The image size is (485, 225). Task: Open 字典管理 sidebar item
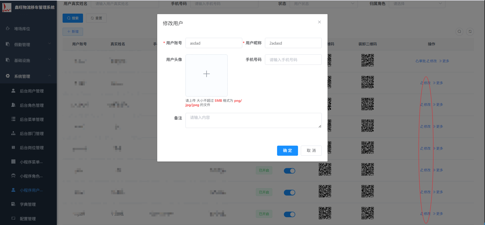[x=28, y=204]
